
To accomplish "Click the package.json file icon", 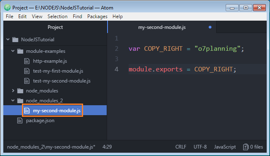I will (x=20, y=121).
